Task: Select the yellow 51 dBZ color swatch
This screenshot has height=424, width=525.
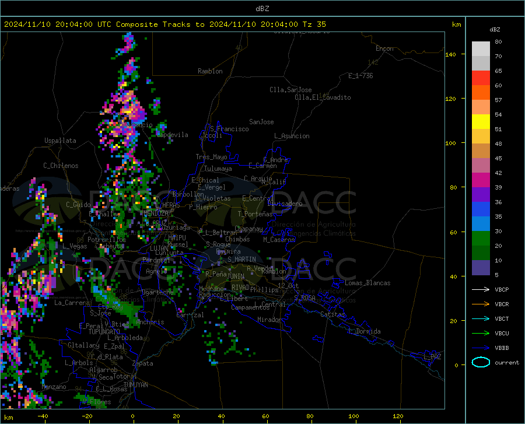Action: click(481, 122)
